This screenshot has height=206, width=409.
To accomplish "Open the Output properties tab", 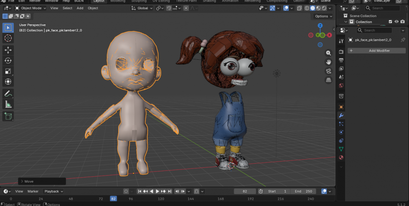I will pyautogui.click(x=341, y=60).
